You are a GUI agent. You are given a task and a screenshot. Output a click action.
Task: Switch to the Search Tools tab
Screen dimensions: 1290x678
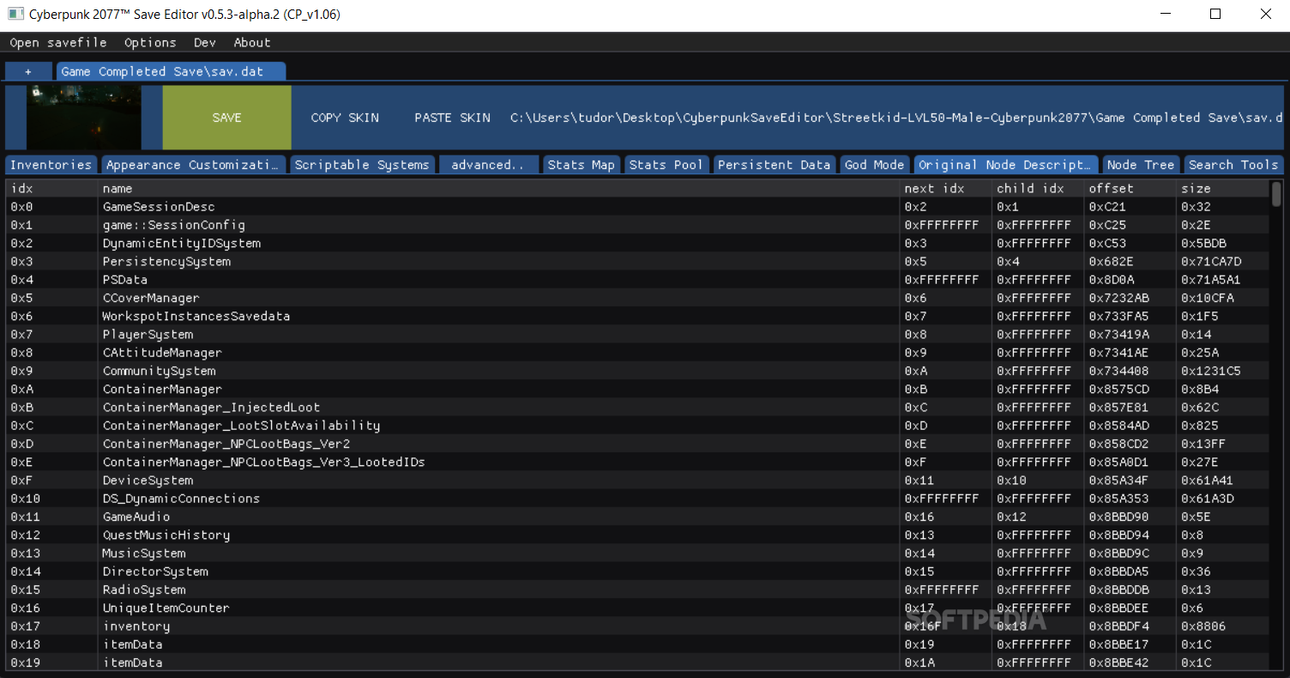click(1233, 165)
